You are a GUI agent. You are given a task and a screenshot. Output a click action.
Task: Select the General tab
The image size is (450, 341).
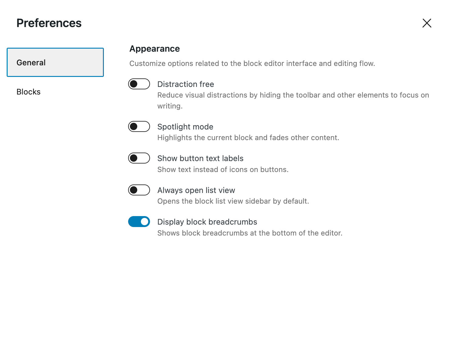click(31, 62)
